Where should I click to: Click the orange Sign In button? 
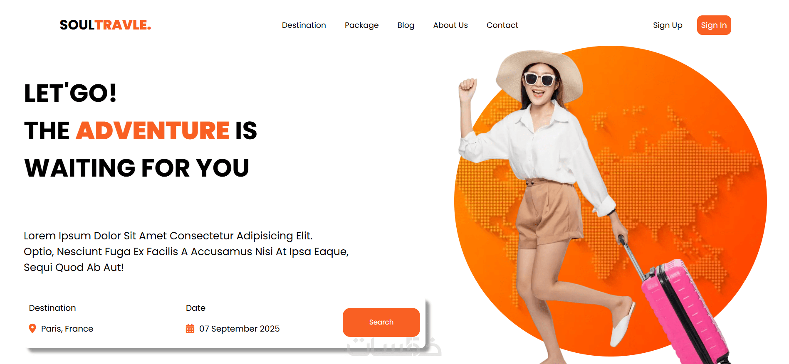pos(714,25)
